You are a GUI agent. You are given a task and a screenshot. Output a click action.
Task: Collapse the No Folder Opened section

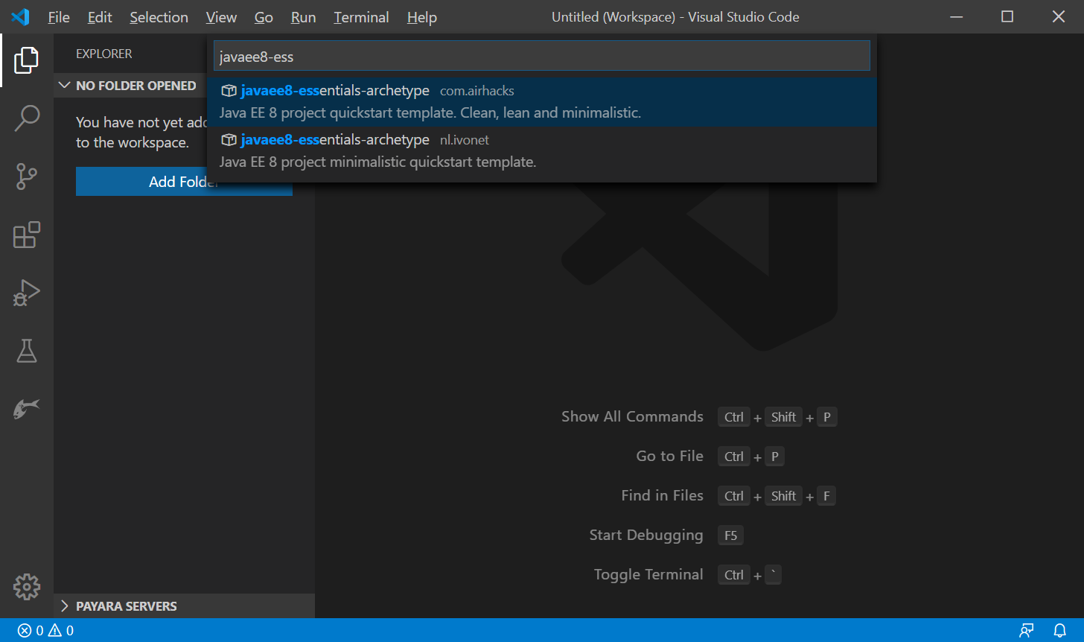coord(128,86)
